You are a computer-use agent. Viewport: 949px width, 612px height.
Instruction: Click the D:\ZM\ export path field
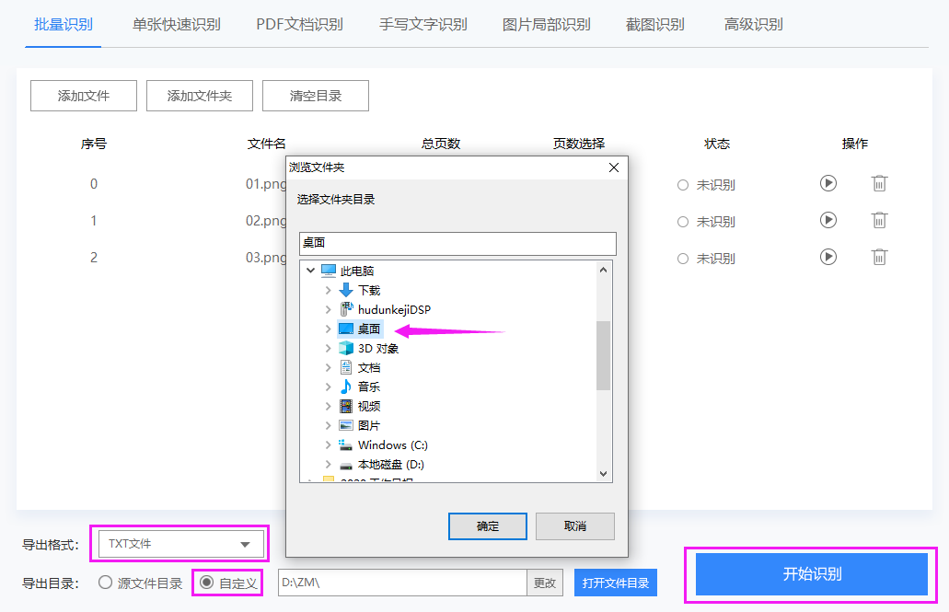pyautogui.click(x=402, y=583)
